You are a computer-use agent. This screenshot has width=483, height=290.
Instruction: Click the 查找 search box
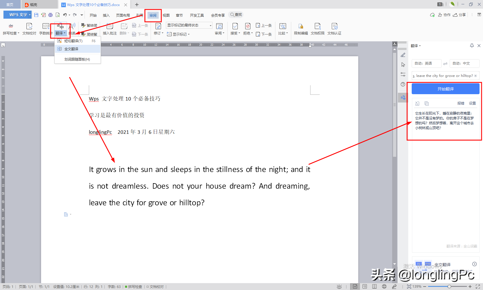236,15
